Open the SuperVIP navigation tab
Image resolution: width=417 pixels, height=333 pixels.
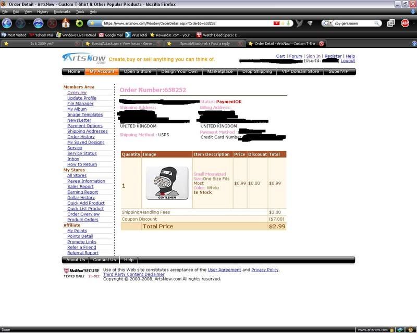coord(338,71)
